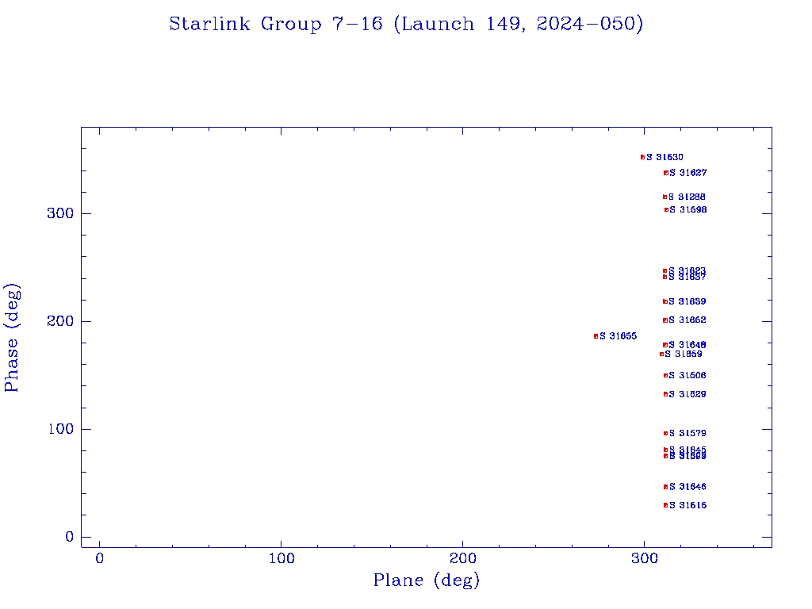
Task: Click the '300' tick on Phase axis
Action: (x=60, y=213)
